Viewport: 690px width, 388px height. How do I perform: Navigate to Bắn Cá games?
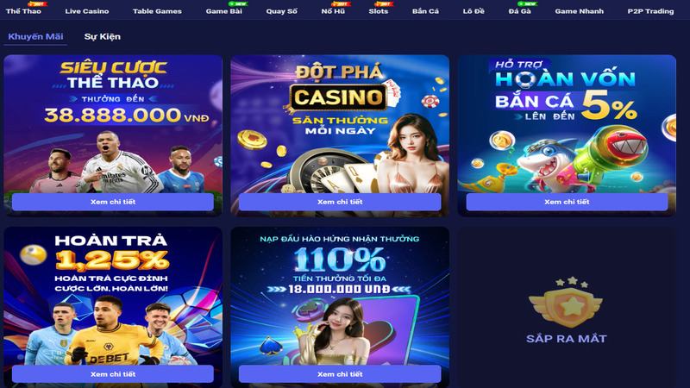(425, 11)
